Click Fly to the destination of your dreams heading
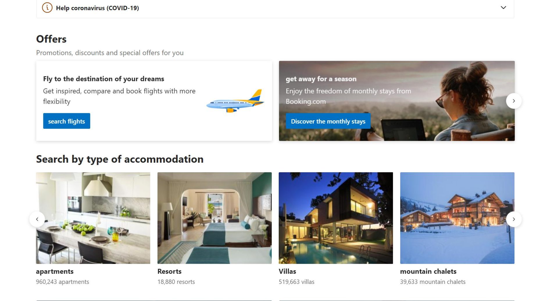The height and width of the screenshot is (301, 558). [103, 79]
